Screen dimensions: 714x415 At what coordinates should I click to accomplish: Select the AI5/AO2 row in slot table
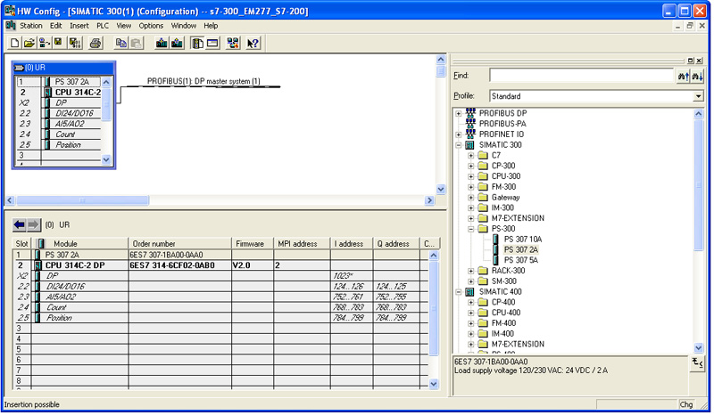220,297
